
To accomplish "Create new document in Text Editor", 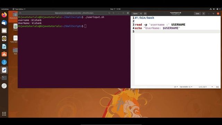I will [145, 14].
